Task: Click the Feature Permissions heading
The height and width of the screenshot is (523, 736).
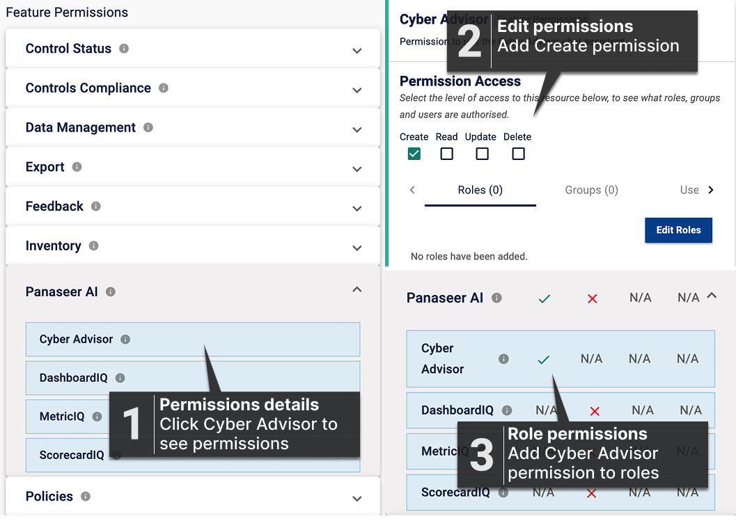Action: 67,13
